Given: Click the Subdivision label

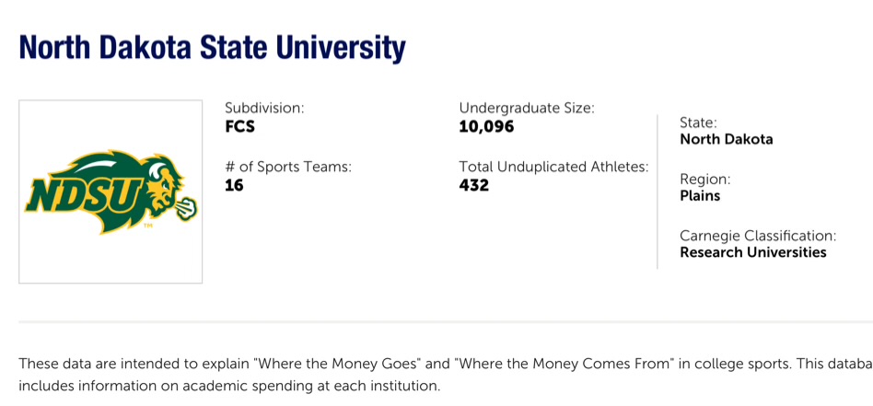Looking at the screenshot, I should pos(264,108).
